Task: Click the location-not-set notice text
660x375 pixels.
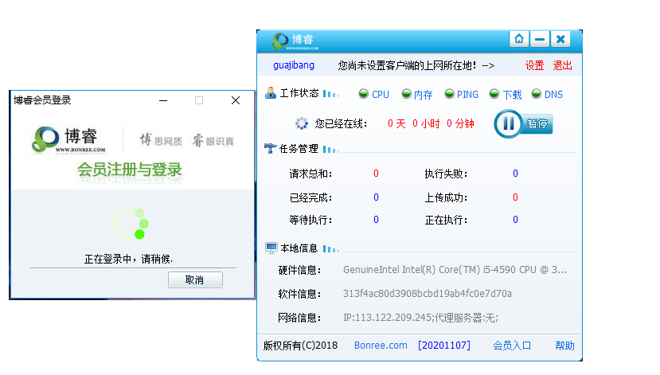Action: tap(416, 65)
